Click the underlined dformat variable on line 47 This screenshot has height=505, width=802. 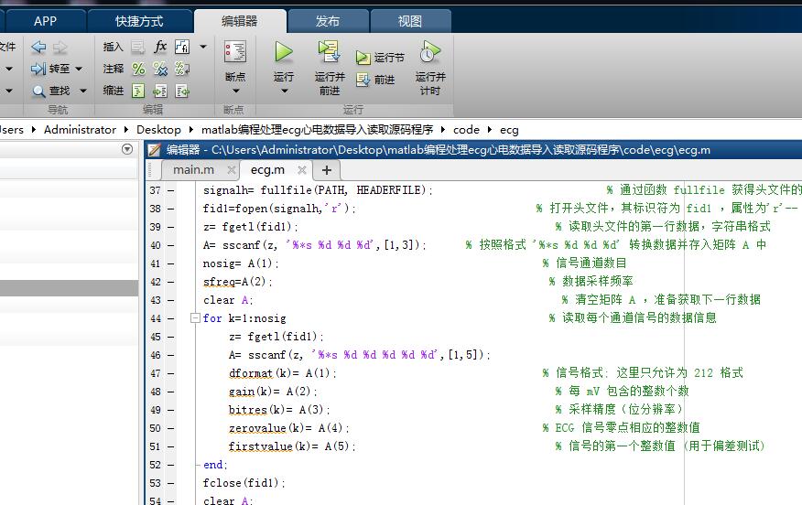click(251, 373)
